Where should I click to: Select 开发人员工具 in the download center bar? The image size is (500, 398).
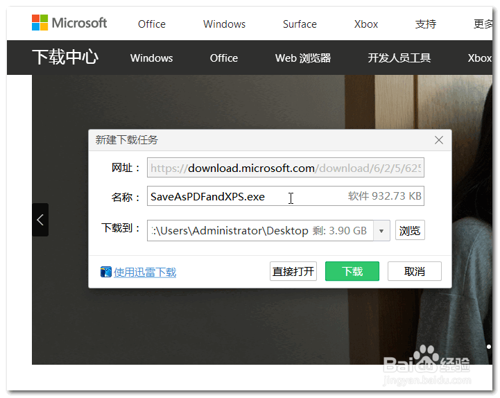399,58
